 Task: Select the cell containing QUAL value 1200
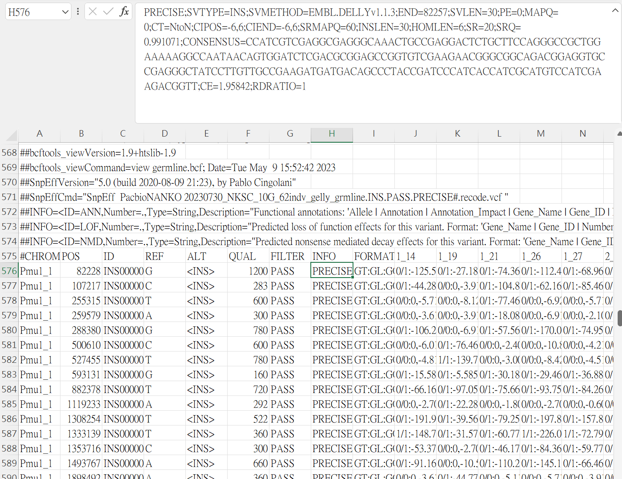(x=248, y=271)
